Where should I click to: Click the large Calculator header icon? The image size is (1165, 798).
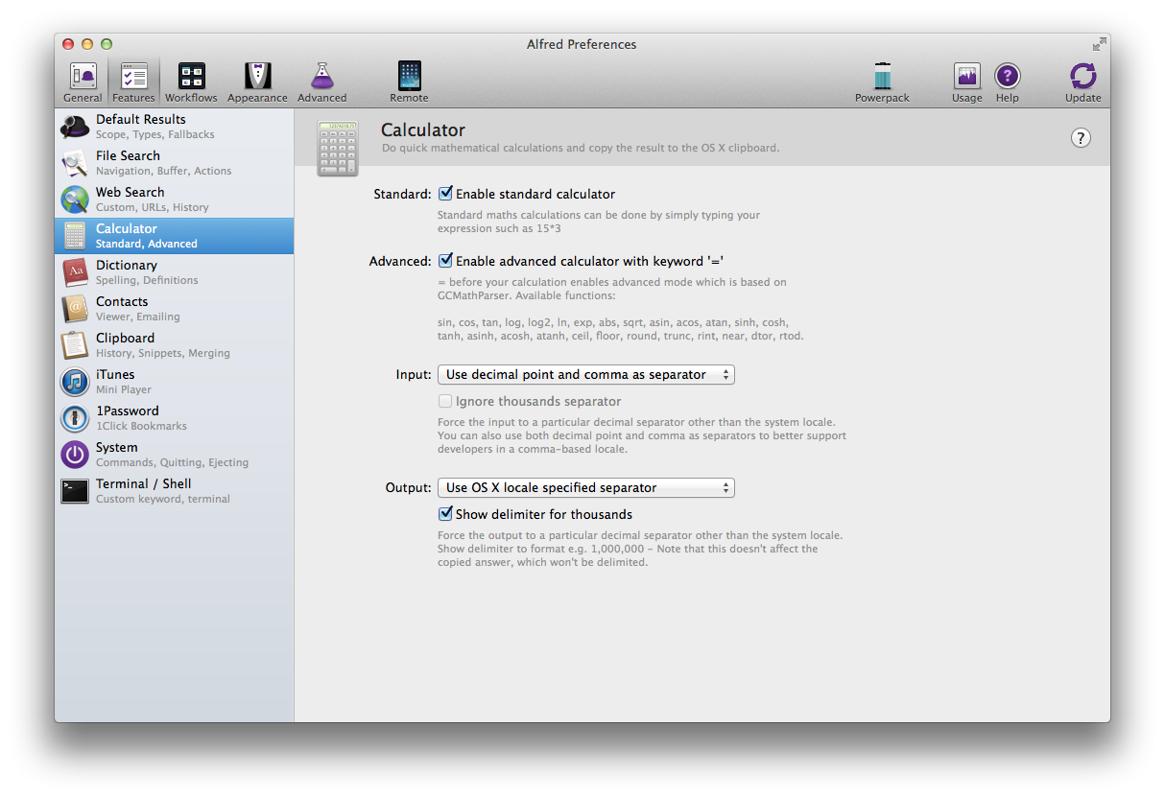337,148
